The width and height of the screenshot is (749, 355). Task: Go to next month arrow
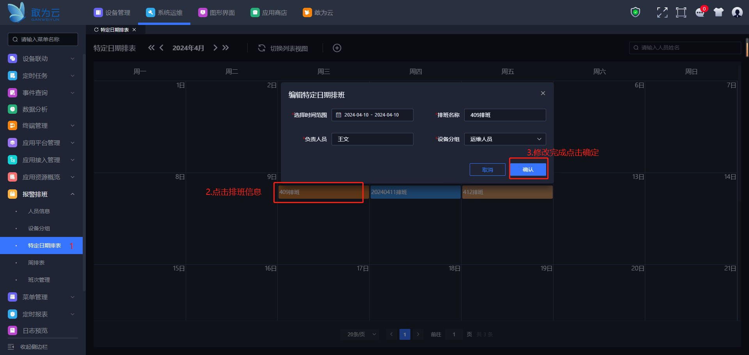[x=215, y=48]
